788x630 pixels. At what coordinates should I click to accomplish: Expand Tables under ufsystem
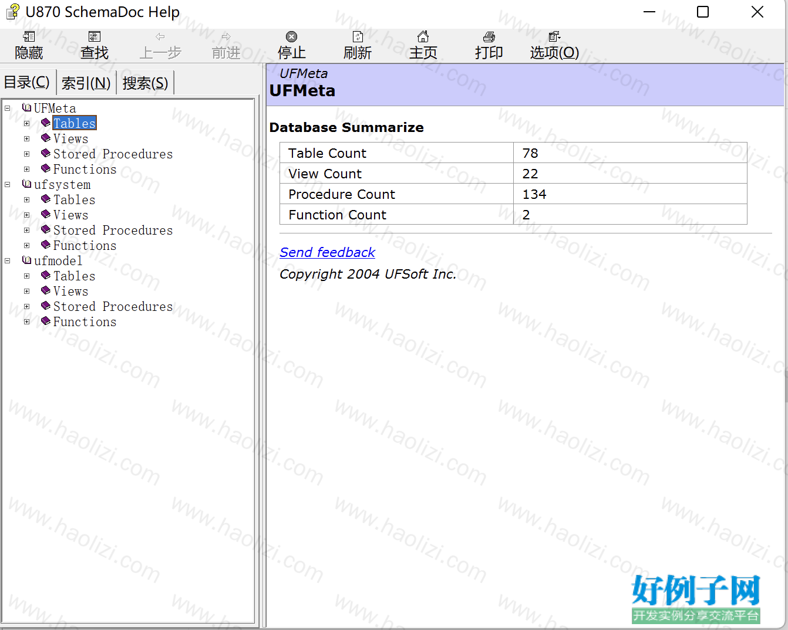tap(26, 200)
